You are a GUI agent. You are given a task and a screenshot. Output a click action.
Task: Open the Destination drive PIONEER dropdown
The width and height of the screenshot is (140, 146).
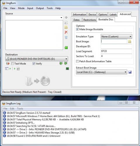pyautogui.click(x=37, y=59)
